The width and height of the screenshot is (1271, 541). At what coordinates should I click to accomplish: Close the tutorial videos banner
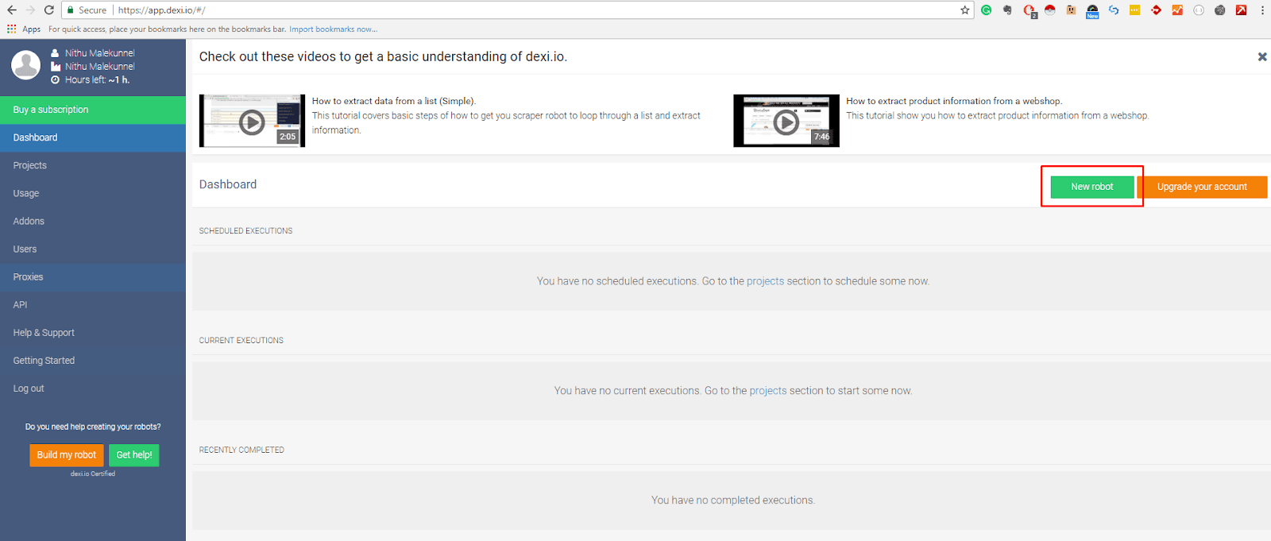click(1262, 56)
